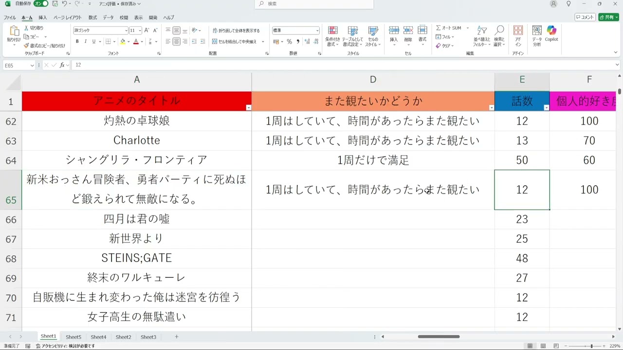The width and height of the screenshot is (623, 350).
Task: Switch to the Sheet5 worksheet tab
Action: coord(73,337)
